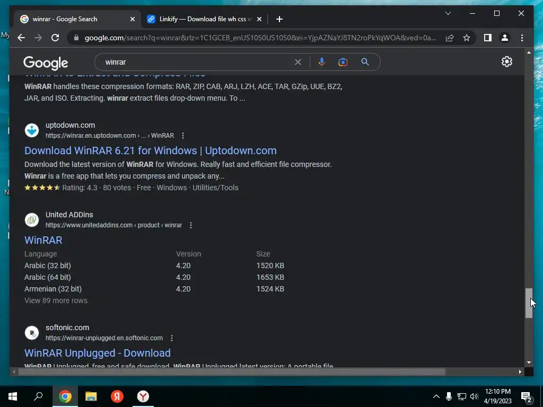Click the uptodown.com URL breadcrumb text
Screen dimensions: 543x407
109,136
